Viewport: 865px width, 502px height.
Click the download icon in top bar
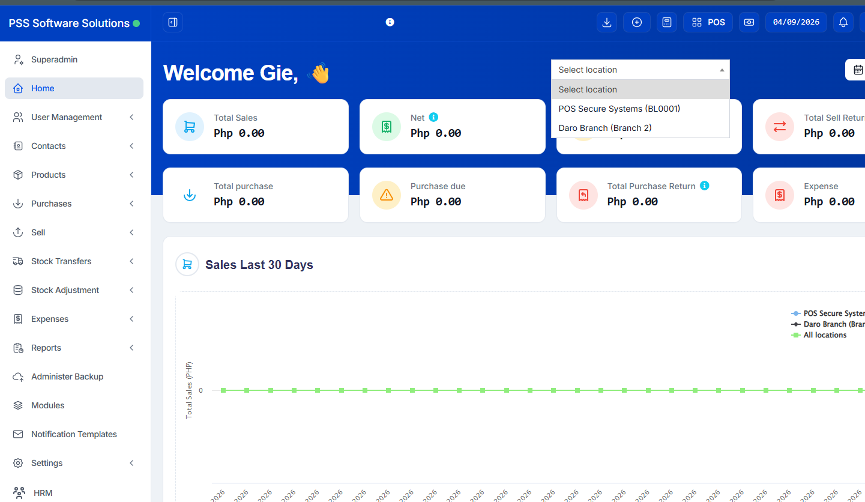606,22
